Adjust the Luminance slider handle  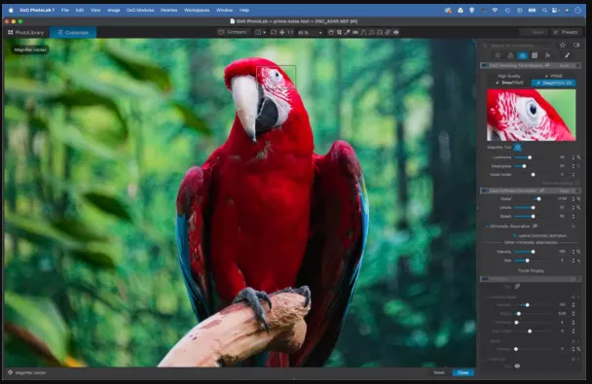pyautogui.click(x=530, y=157)
